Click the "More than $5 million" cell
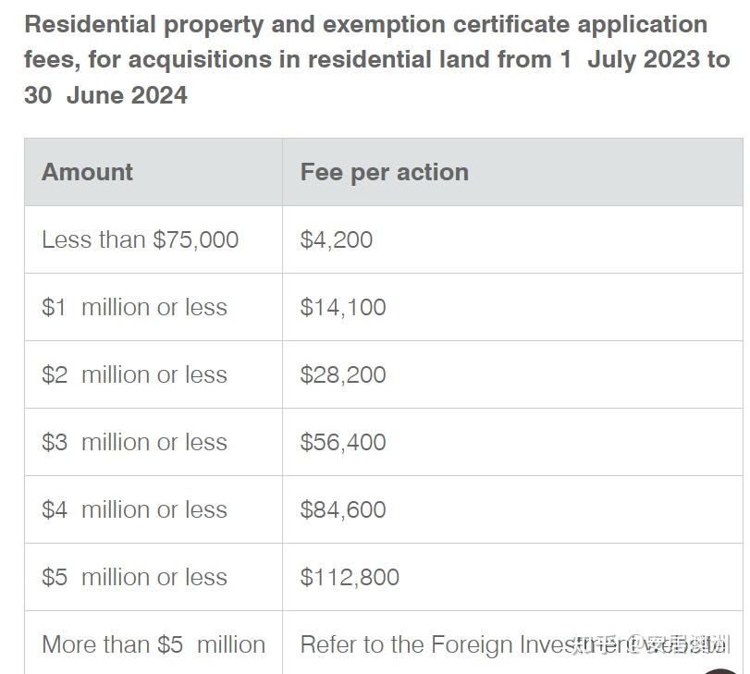 coord(154,644)
